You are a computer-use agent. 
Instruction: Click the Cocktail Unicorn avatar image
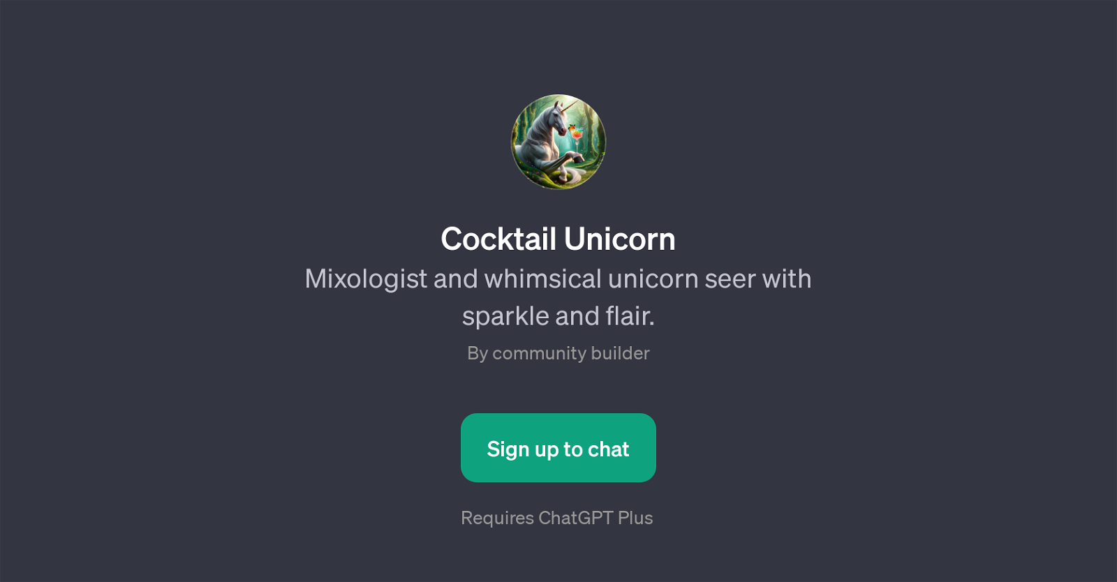point(558,142)
